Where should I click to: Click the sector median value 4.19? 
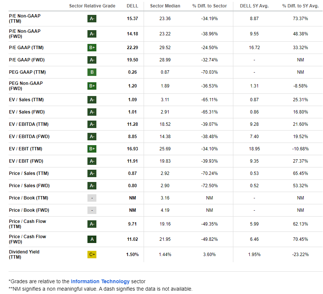coord(165,210)
